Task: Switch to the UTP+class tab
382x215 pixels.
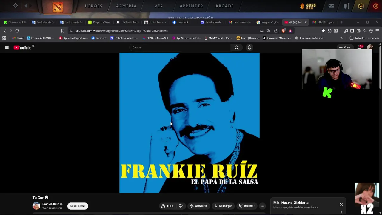Action: point(155,22)
